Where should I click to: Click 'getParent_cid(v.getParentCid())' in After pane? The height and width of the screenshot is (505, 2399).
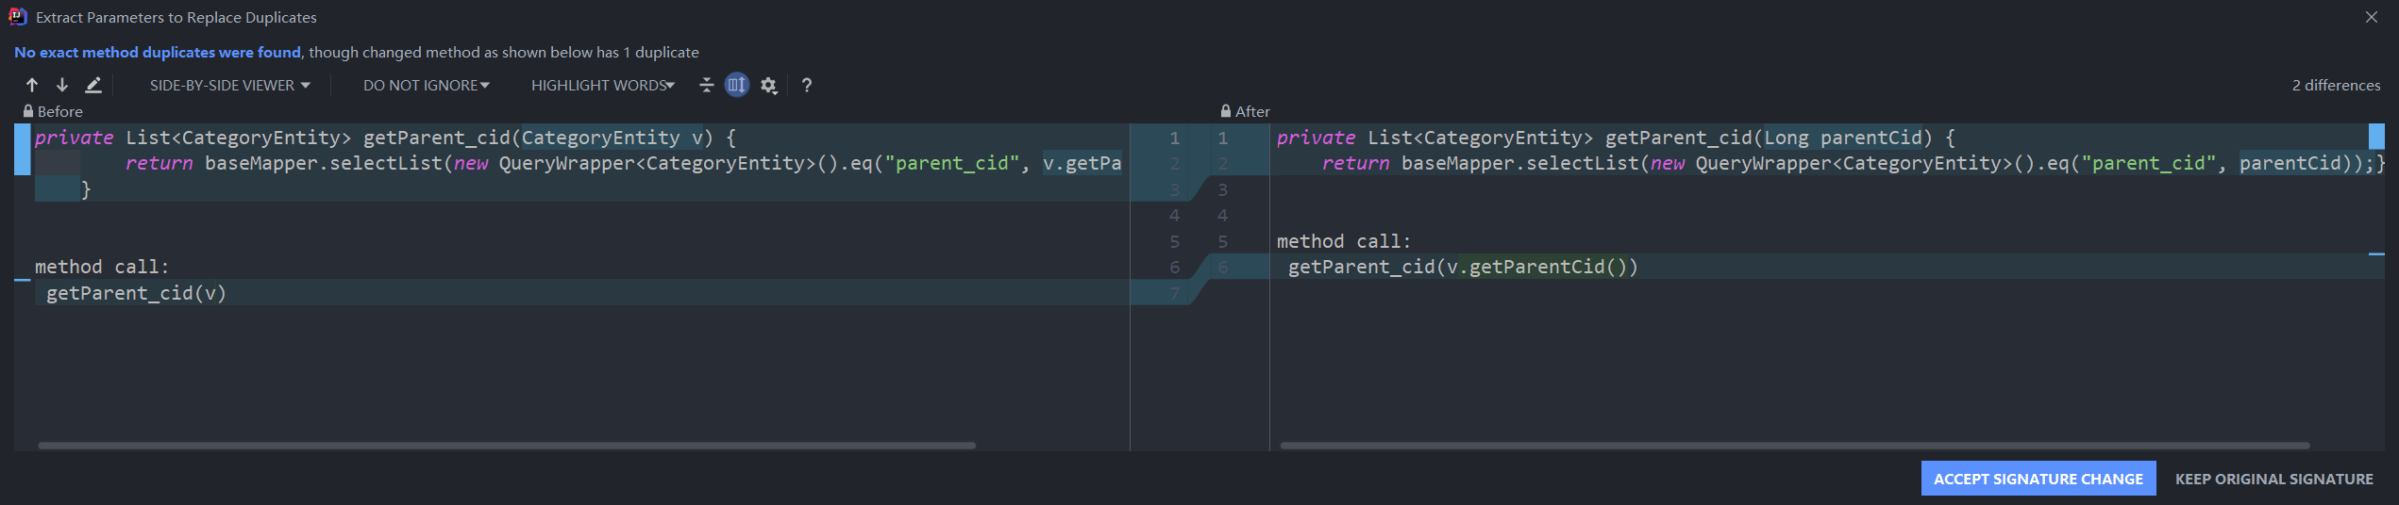point(1464,267)
